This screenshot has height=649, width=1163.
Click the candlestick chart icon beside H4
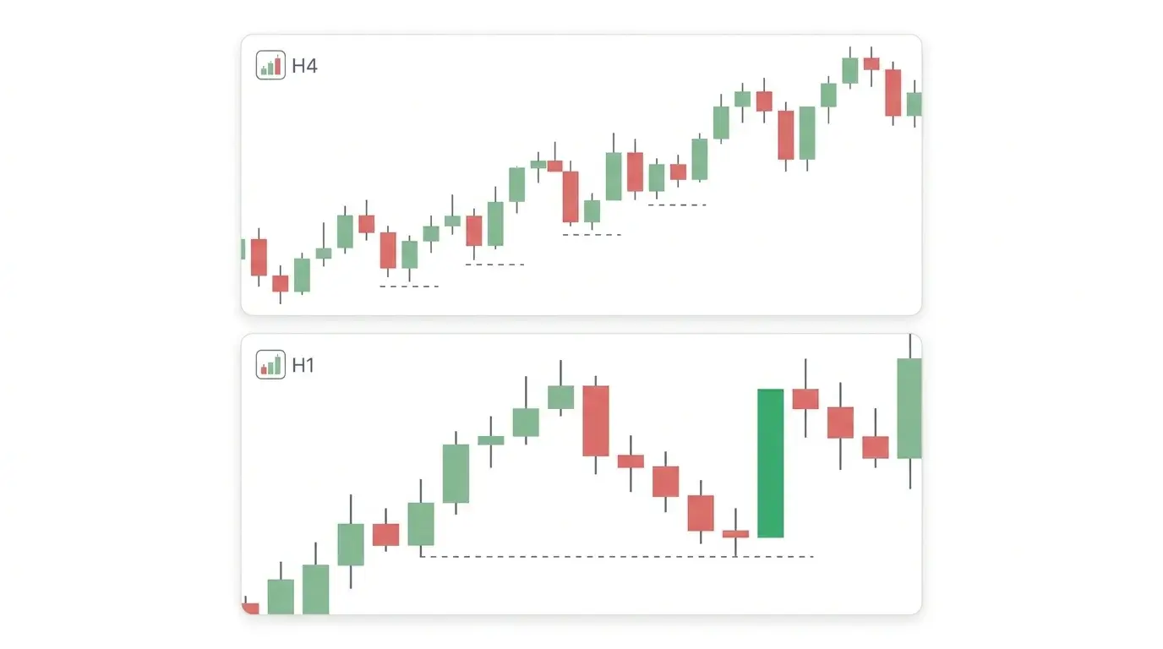point(270,65)
